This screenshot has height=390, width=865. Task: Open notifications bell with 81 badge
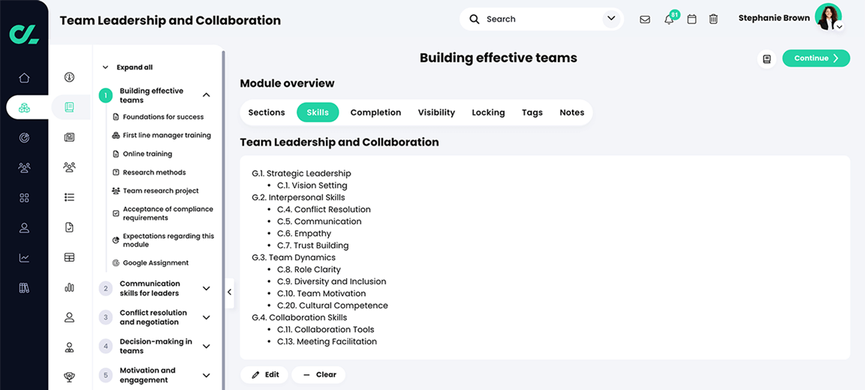click(x=669, y=19)
